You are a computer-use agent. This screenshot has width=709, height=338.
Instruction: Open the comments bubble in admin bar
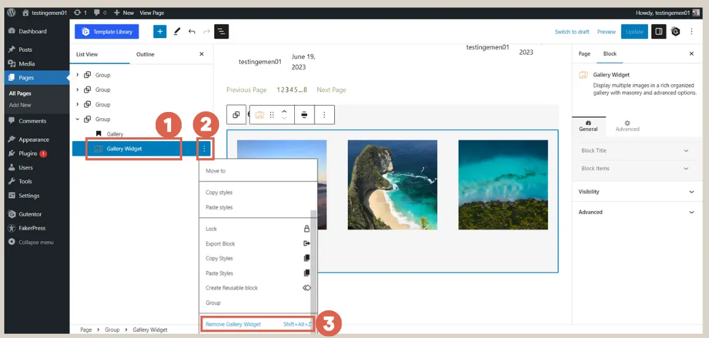point(100,13)
